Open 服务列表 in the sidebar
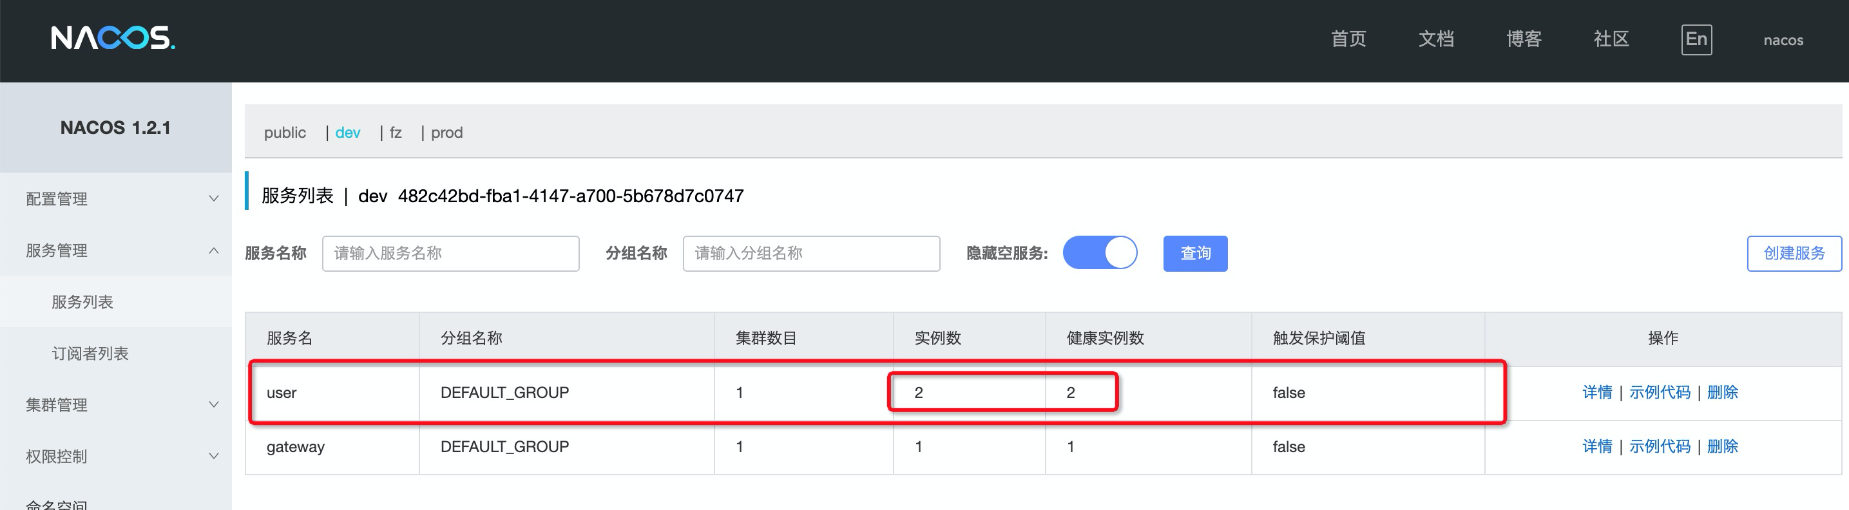 (82, 302)
